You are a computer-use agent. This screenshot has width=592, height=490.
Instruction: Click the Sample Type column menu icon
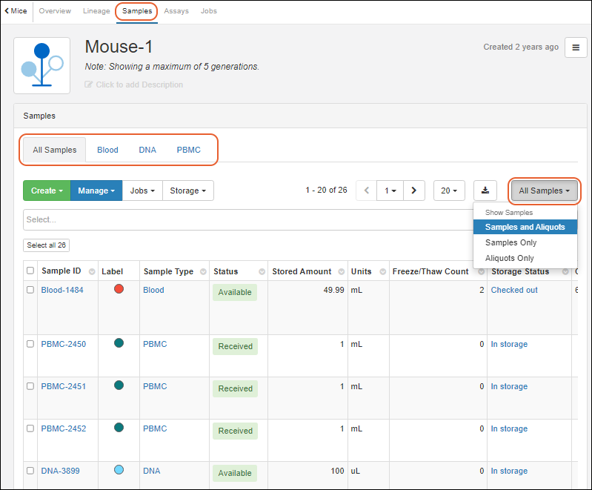pyautogui.click(x=202, y=272)
